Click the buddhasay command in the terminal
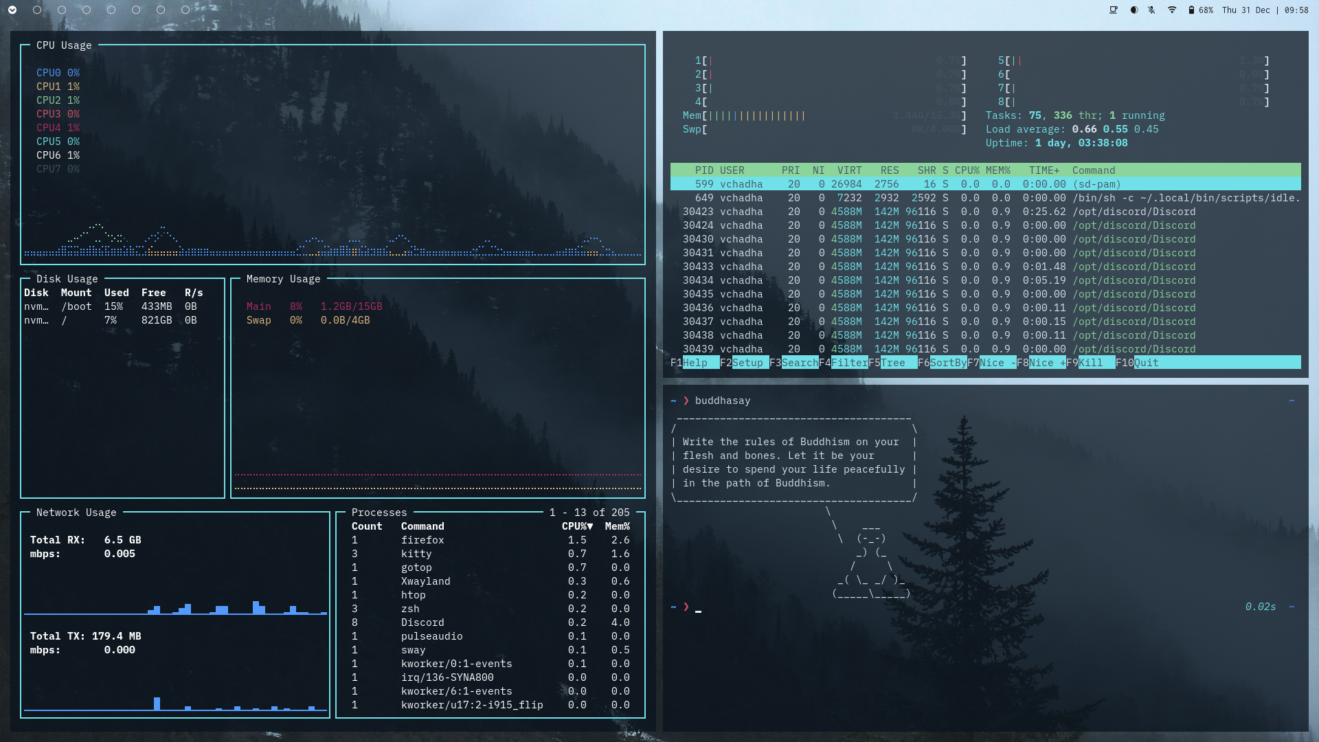 click(x=722, y=401)
